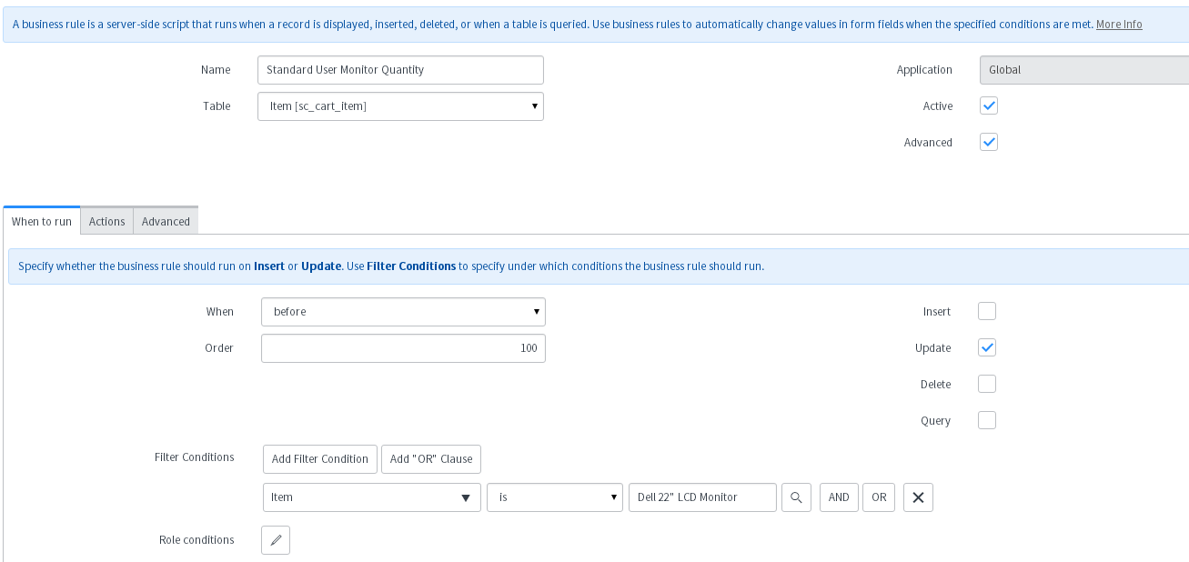Click the Add "OR" Clause button
Screen dimensions: 1189x562
[x=431, y=458]
